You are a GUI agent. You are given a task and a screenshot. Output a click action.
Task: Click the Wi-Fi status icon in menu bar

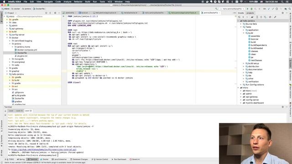point(241,2)
